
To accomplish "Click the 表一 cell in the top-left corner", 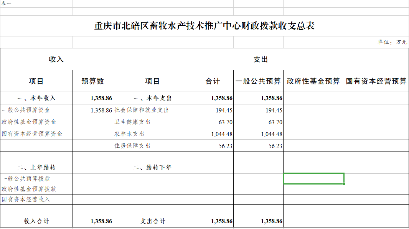I will pos(36,4).
